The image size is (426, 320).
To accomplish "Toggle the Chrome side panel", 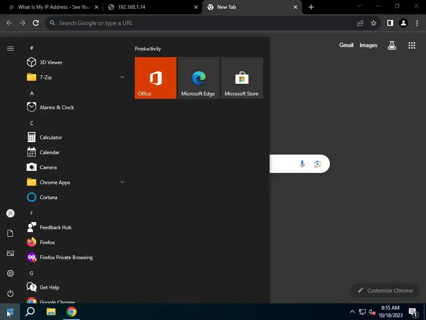I will coord(390,23).
